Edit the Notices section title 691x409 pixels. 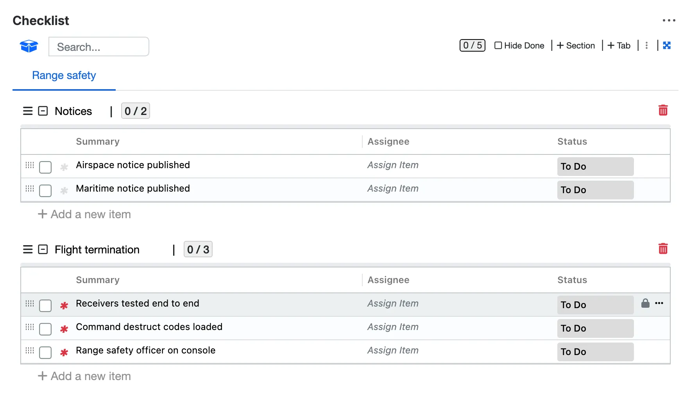(x=73, y=111)
